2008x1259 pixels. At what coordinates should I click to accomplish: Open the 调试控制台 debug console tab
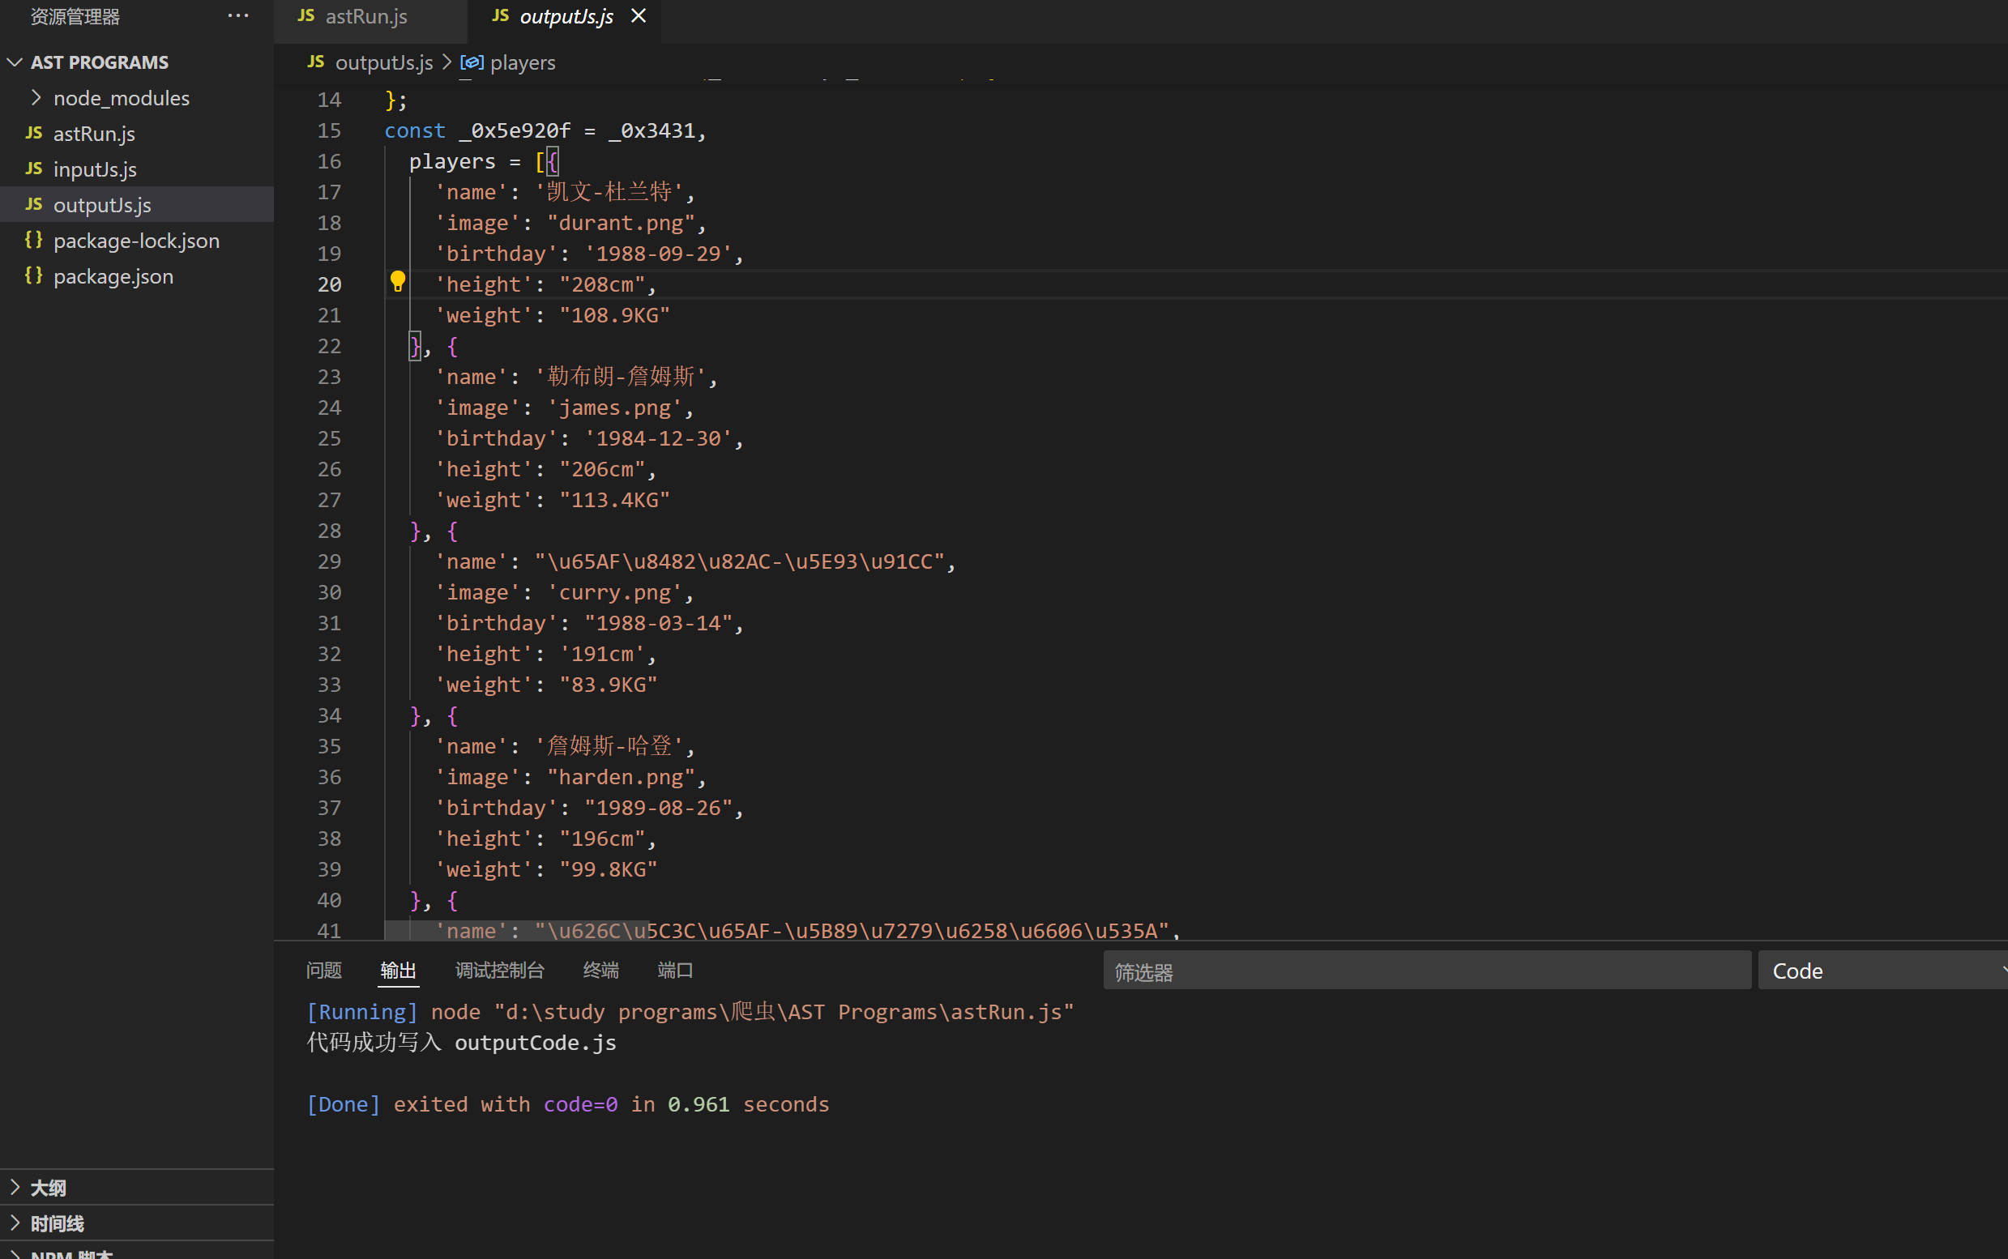500,970
